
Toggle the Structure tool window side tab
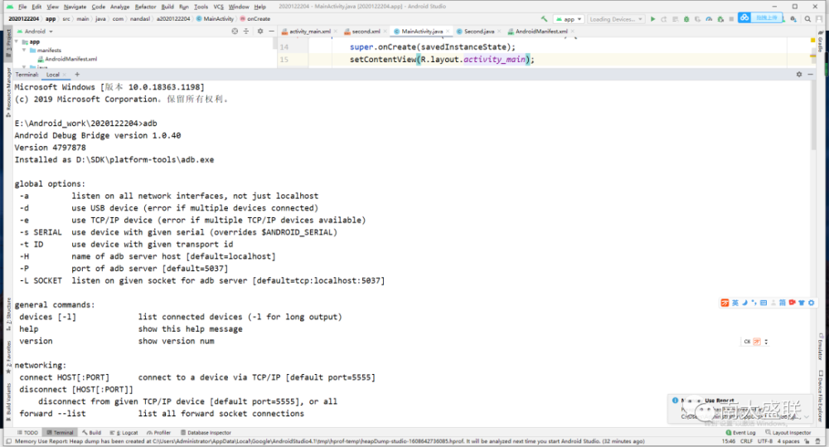(8, 314)
